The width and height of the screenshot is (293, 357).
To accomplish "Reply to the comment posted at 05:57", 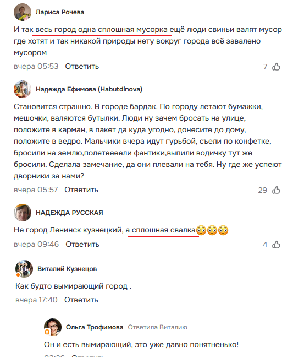I will 81,190.
